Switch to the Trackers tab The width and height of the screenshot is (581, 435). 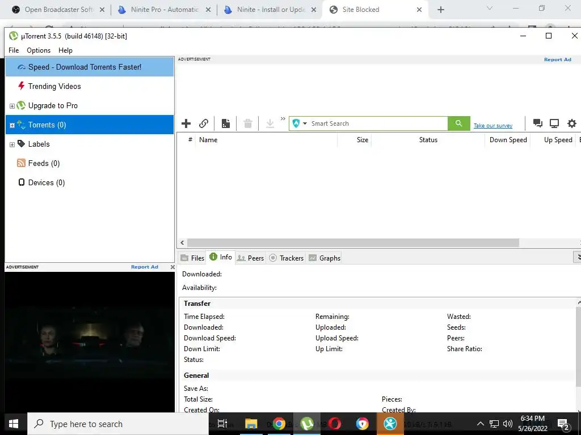point(286,258)
